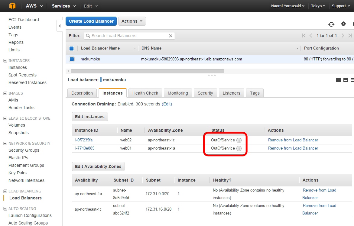Open the settings gear icon
The width and height of the screenshot is (354, 226).
coord(343,24)
